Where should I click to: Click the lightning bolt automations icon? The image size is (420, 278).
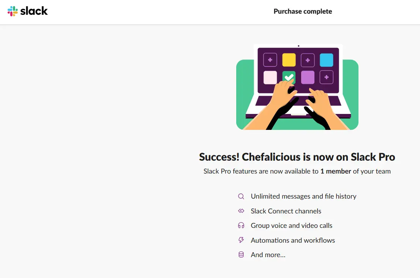241,240
